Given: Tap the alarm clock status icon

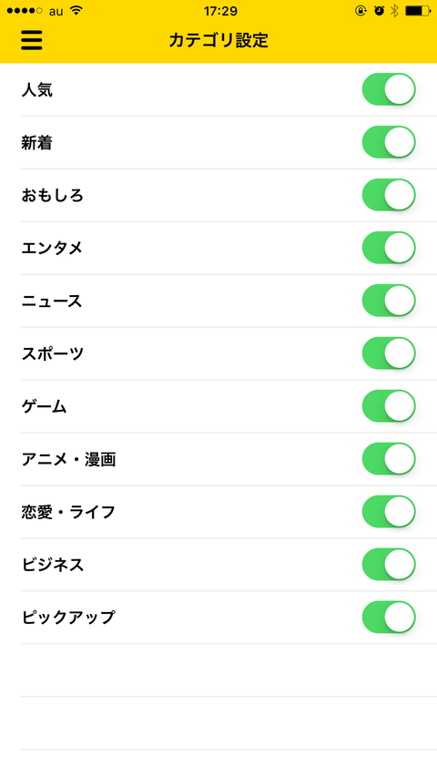Looking at the screenshot, I should pos(379,10).
